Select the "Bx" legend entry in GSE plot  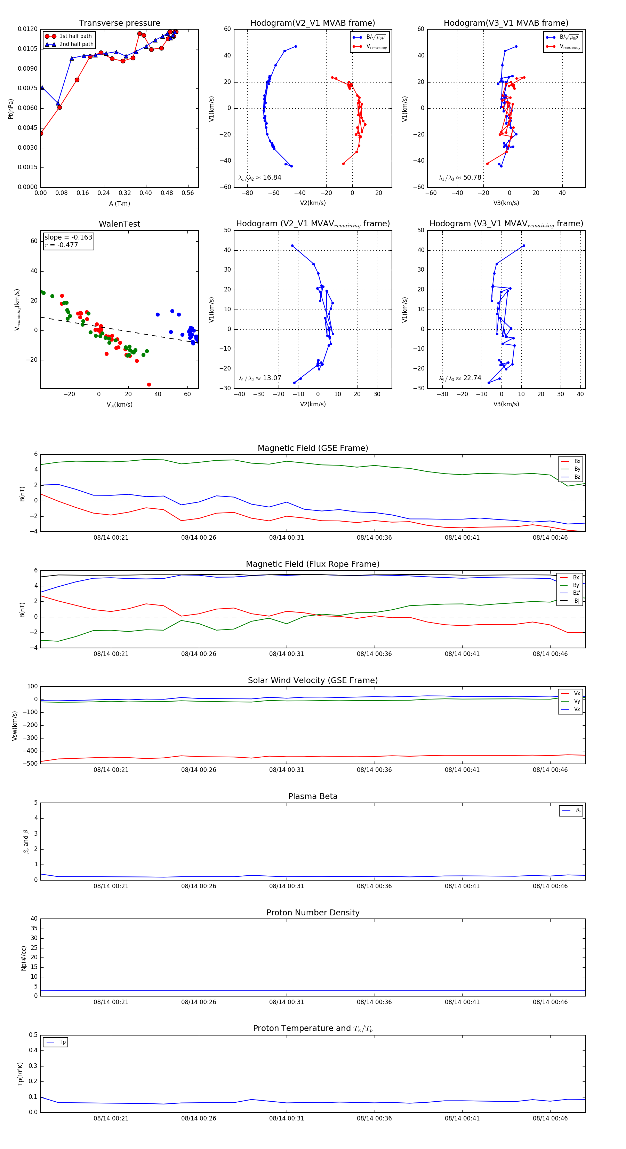pyautogui.click(x=571, y=461)
